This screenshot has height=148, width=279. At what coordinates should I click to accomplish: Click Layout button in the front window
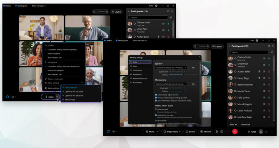tap(217, 46)
